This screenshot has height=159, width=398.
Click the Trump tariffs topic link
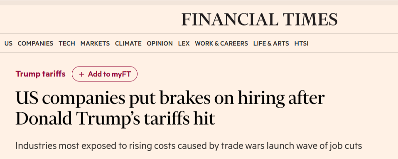coord(40,74)
